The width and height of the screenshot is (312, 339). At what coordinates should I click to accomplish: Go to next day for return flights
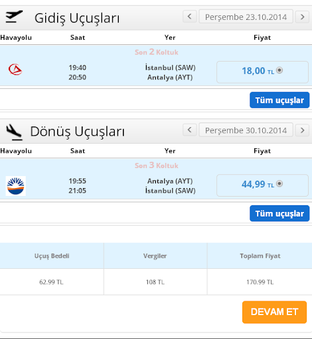302,130
